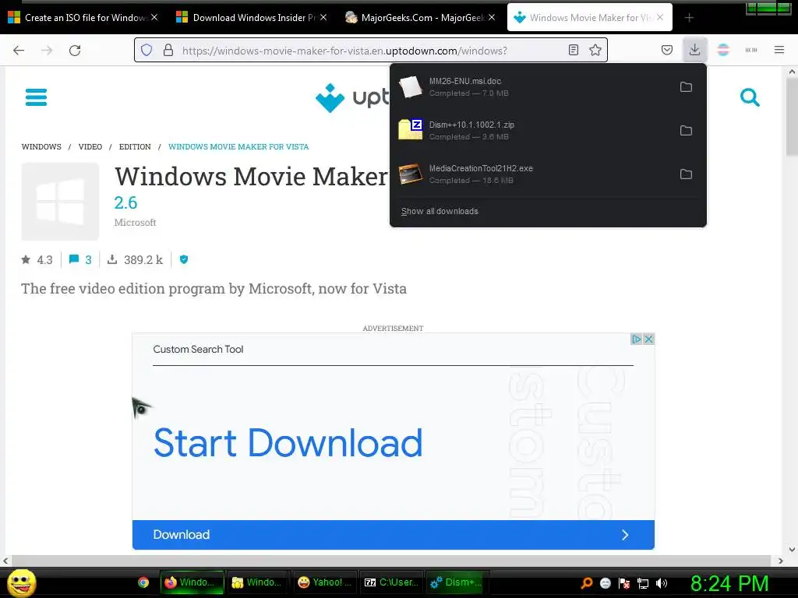
Task: Show Dism++10.1.1002.1.zip in its folder
Action: (x=686, y=131)
